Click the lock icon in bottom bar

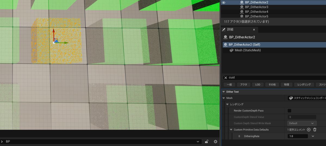(x=207, y=142)
